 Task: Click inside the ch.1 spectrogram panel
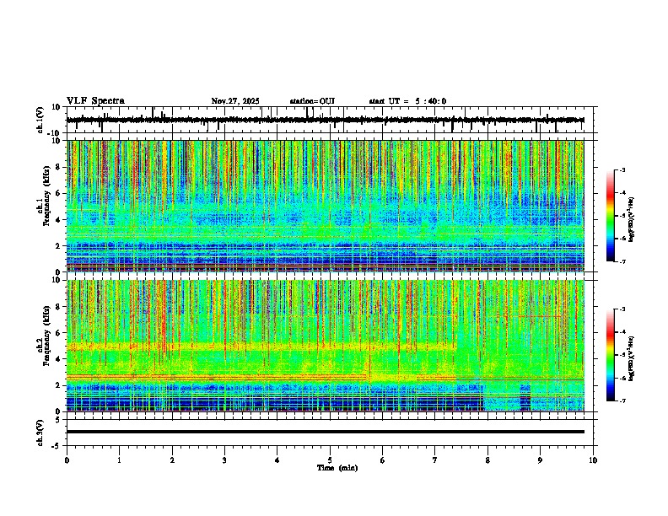pos(325,206)
